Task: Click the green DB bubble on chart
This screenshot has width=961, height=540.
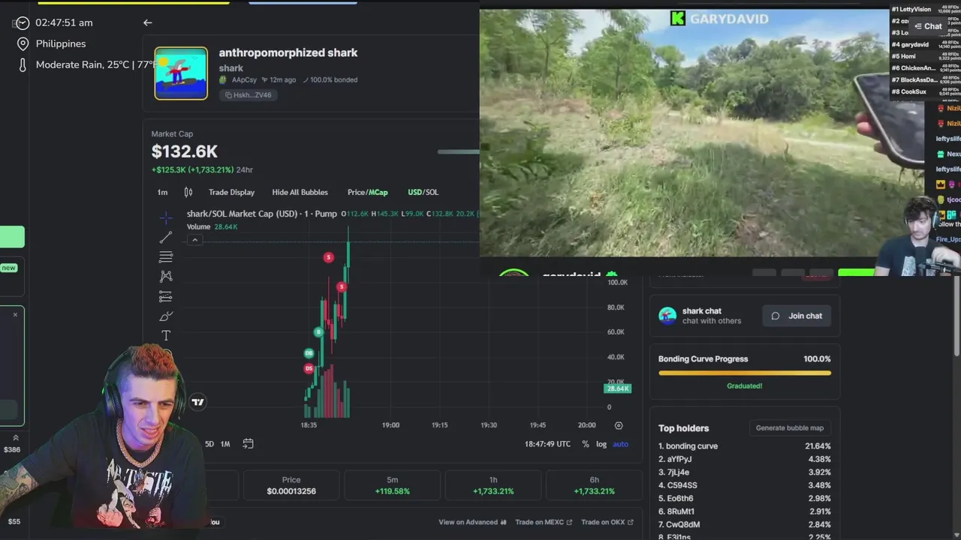Action: click(309, 352)
